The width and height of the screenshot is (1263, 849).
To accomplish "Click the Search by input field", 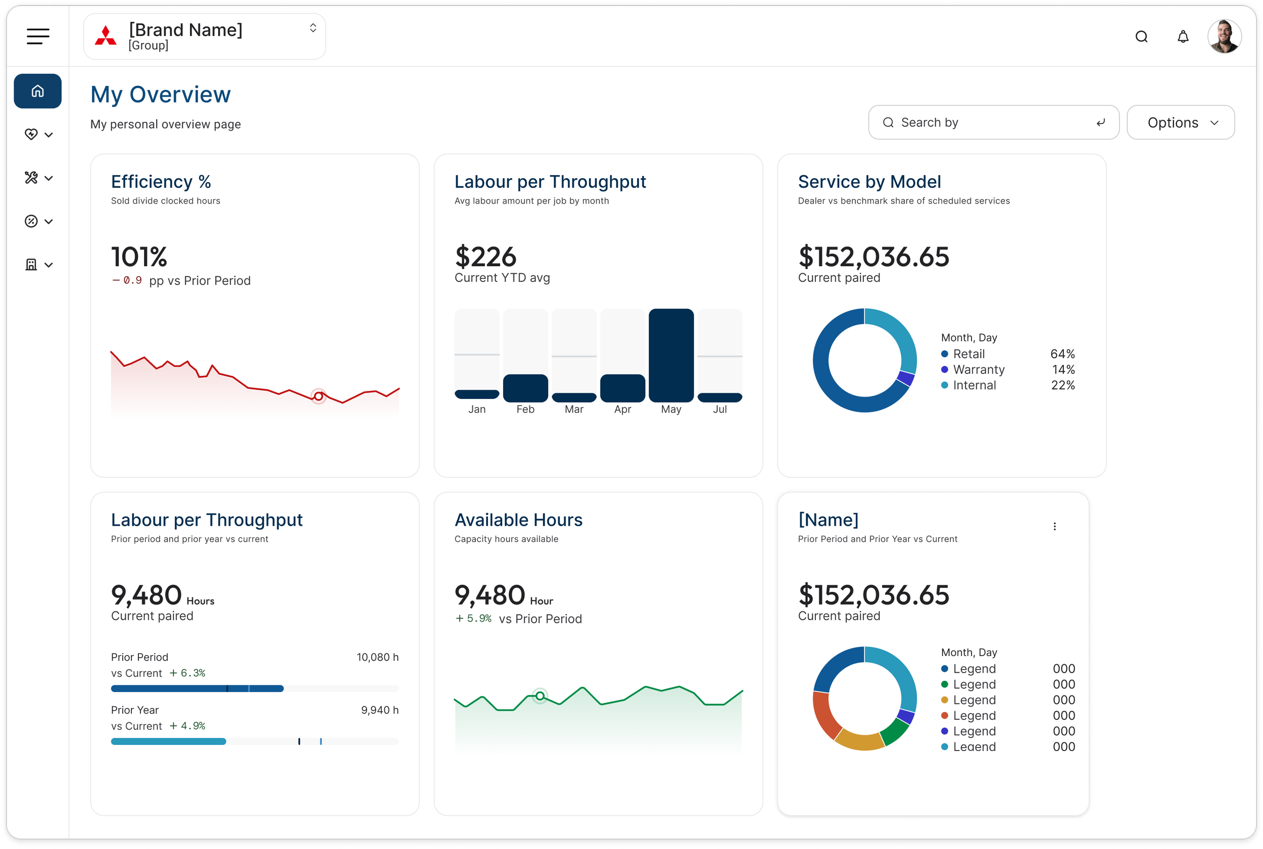I will (993, 122).
